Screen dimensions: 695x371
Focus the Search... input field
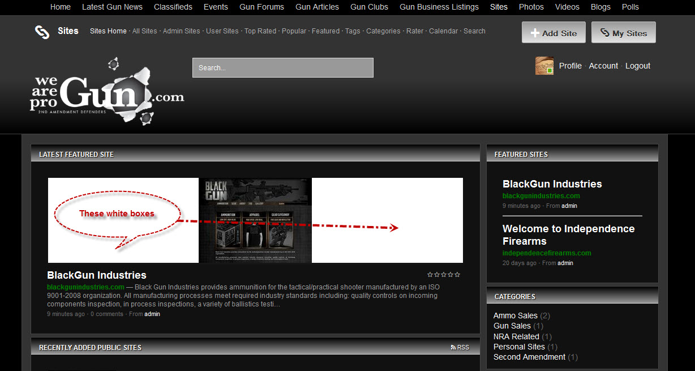coord(283,67)
